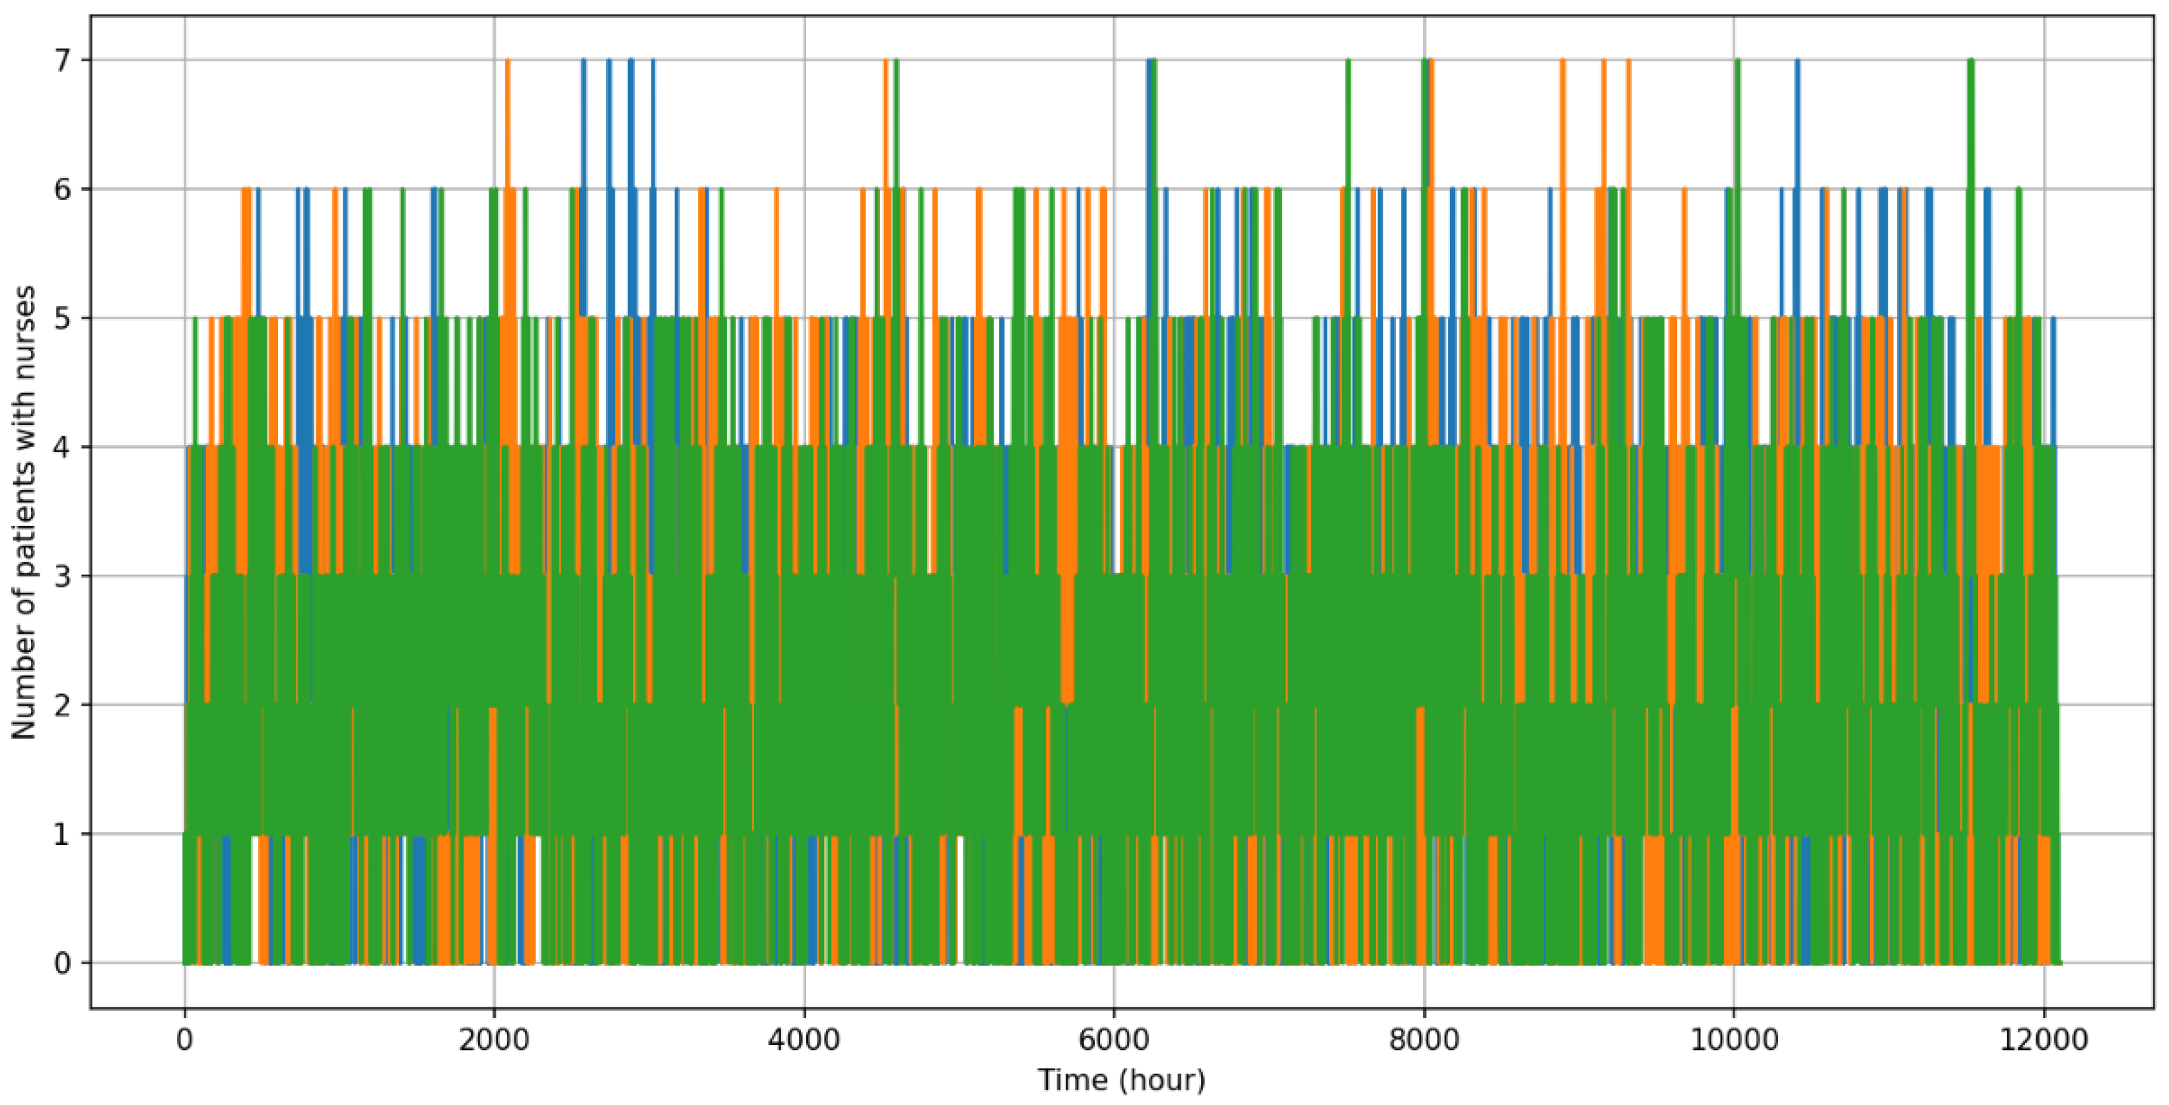2169x1105 pixels.
Task: Click the 'Time (hour)' x-axis label
Action: pos(1120,1080)
